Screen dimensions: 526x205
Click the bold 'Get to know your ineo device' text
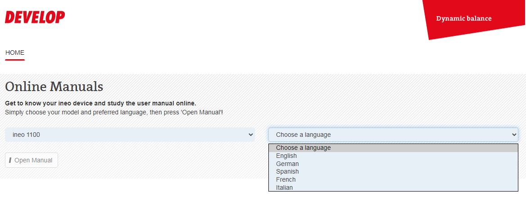[100, 103]
